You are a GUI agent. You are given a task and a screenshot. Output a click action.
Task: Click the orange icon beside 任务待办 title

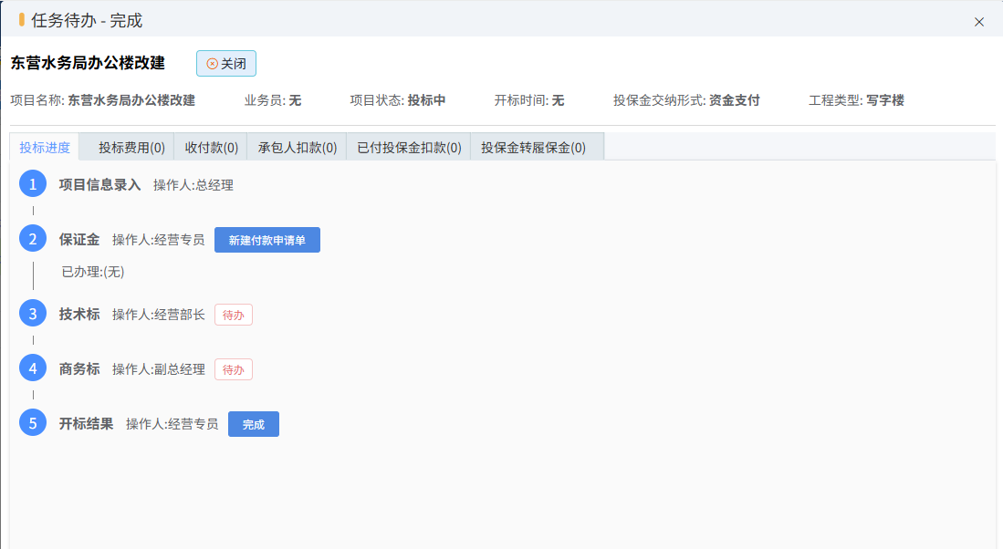coord(22,20)
